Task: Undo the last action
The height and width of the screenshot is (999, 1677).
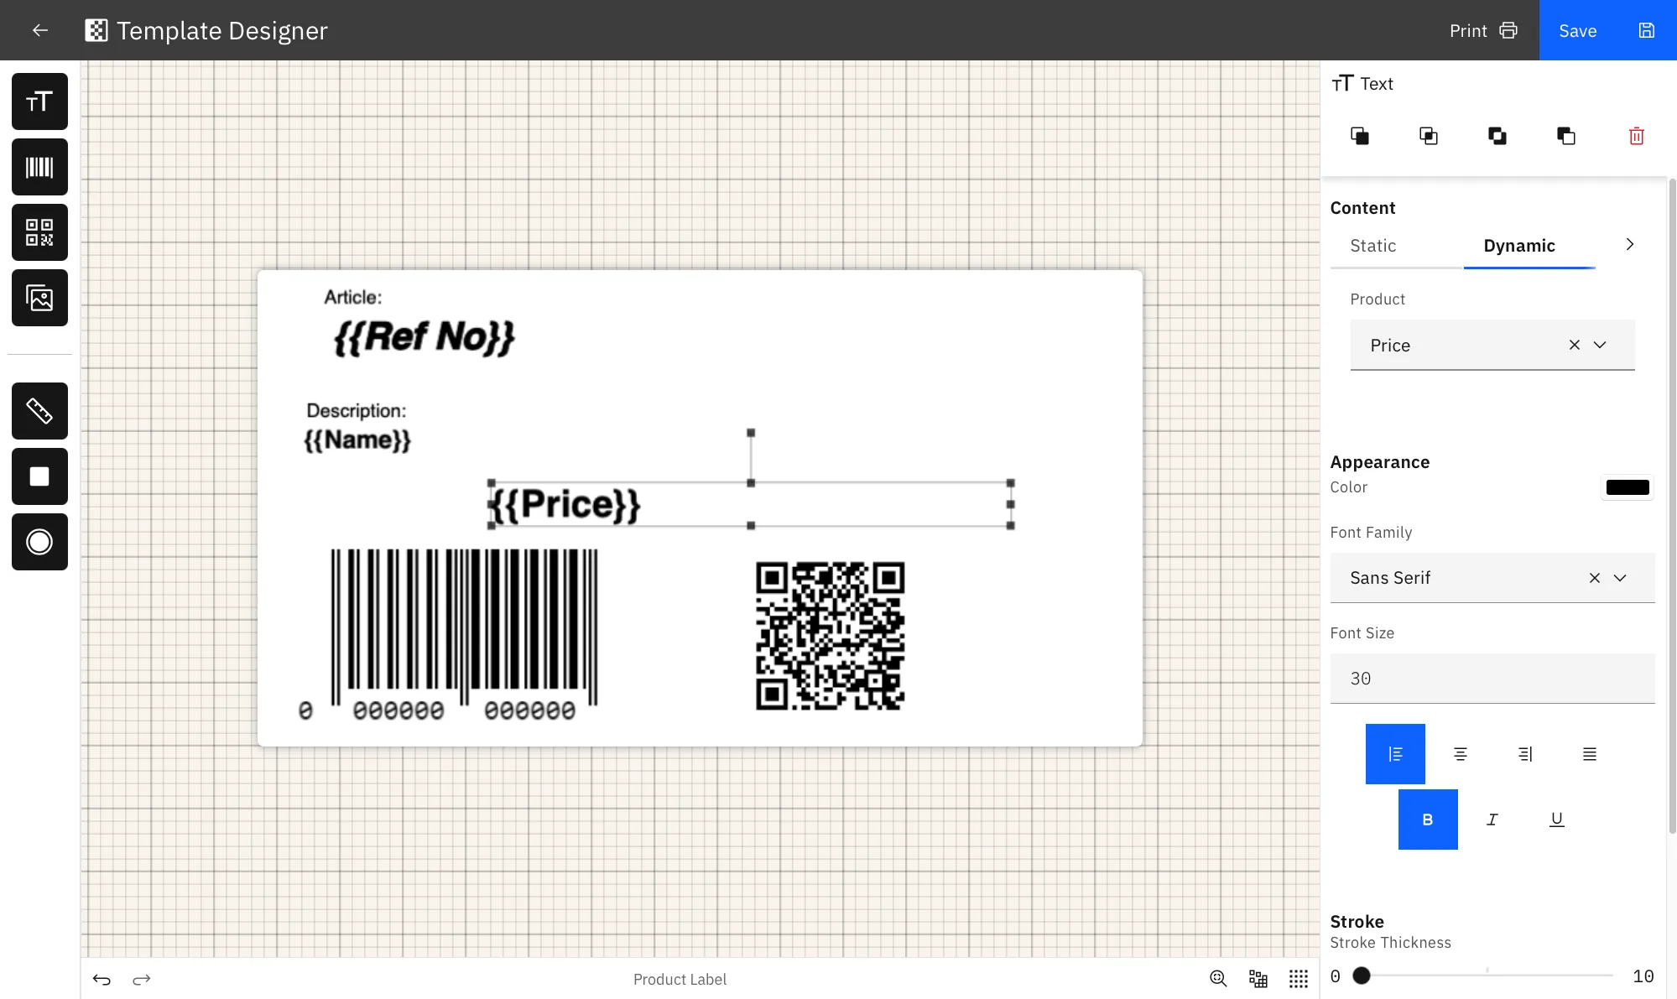Action: (102, 979)
